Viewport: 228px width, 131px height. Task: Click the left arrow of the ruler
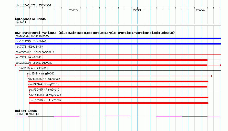pos(16,8)
